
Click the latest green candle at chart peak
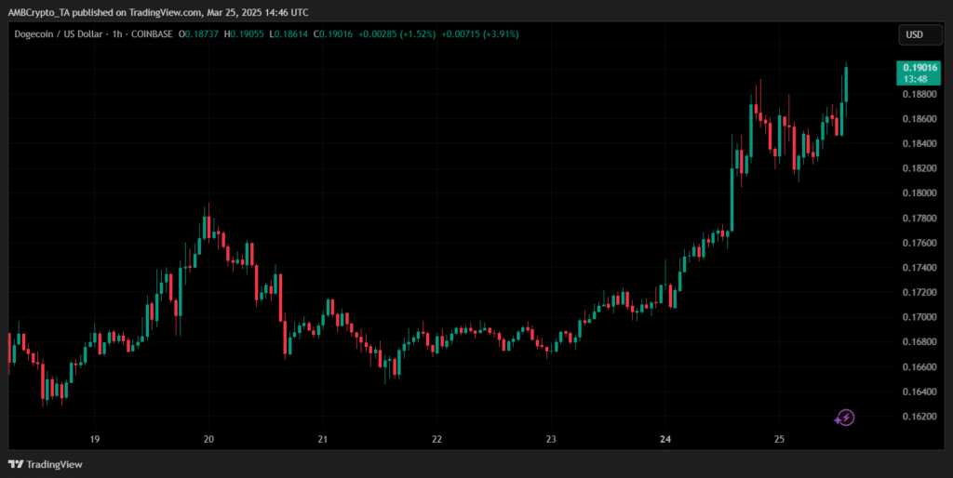tap(846, 85)
